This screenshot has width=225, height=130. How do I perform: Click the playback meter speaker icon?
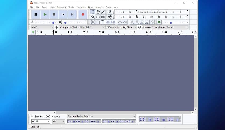click(x=110, y=17)
